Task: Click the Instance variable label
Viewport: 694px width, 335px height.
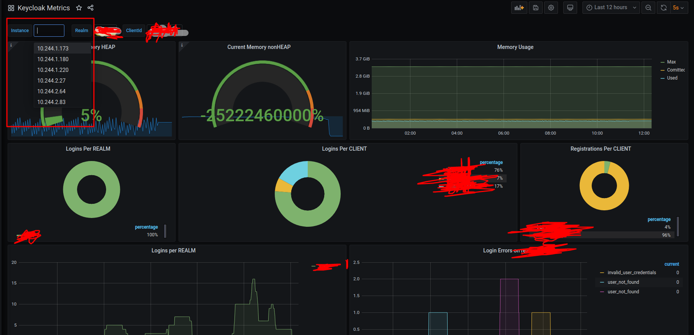Action: point(20,31)
